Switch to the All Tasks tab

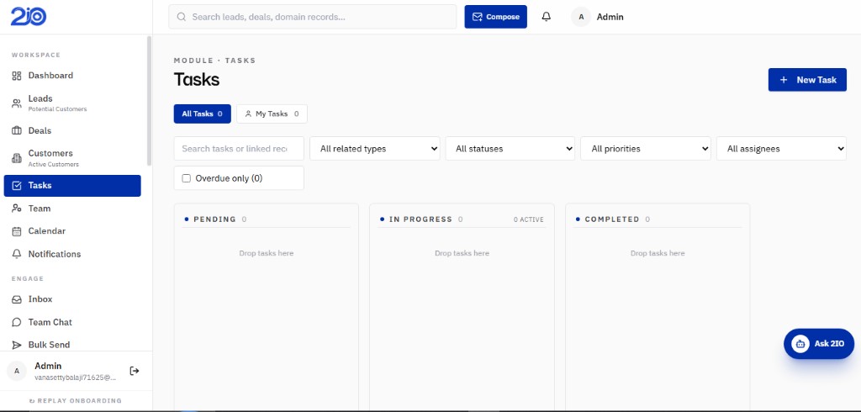(202, 114)
